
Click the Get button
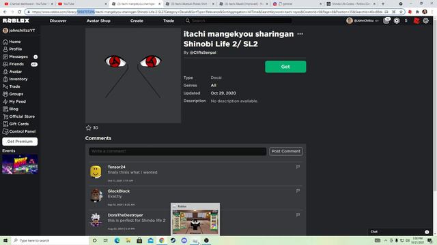point(285,67)
